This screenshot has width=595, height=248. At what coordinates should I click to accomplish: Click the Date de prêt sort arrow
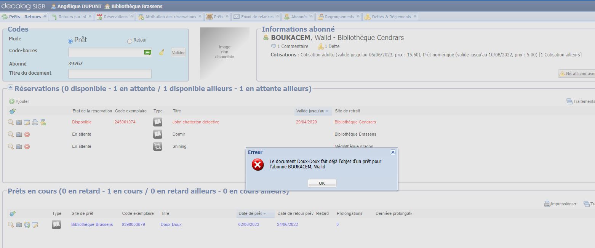pyautogui.click(x=264, y=214)
